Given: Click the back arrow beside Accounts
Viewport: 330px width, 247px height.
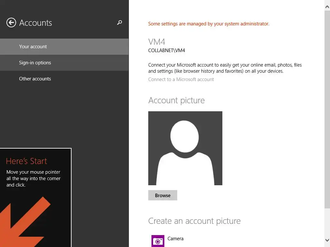Looking at the screenshot, I should (x=11, y=23).
